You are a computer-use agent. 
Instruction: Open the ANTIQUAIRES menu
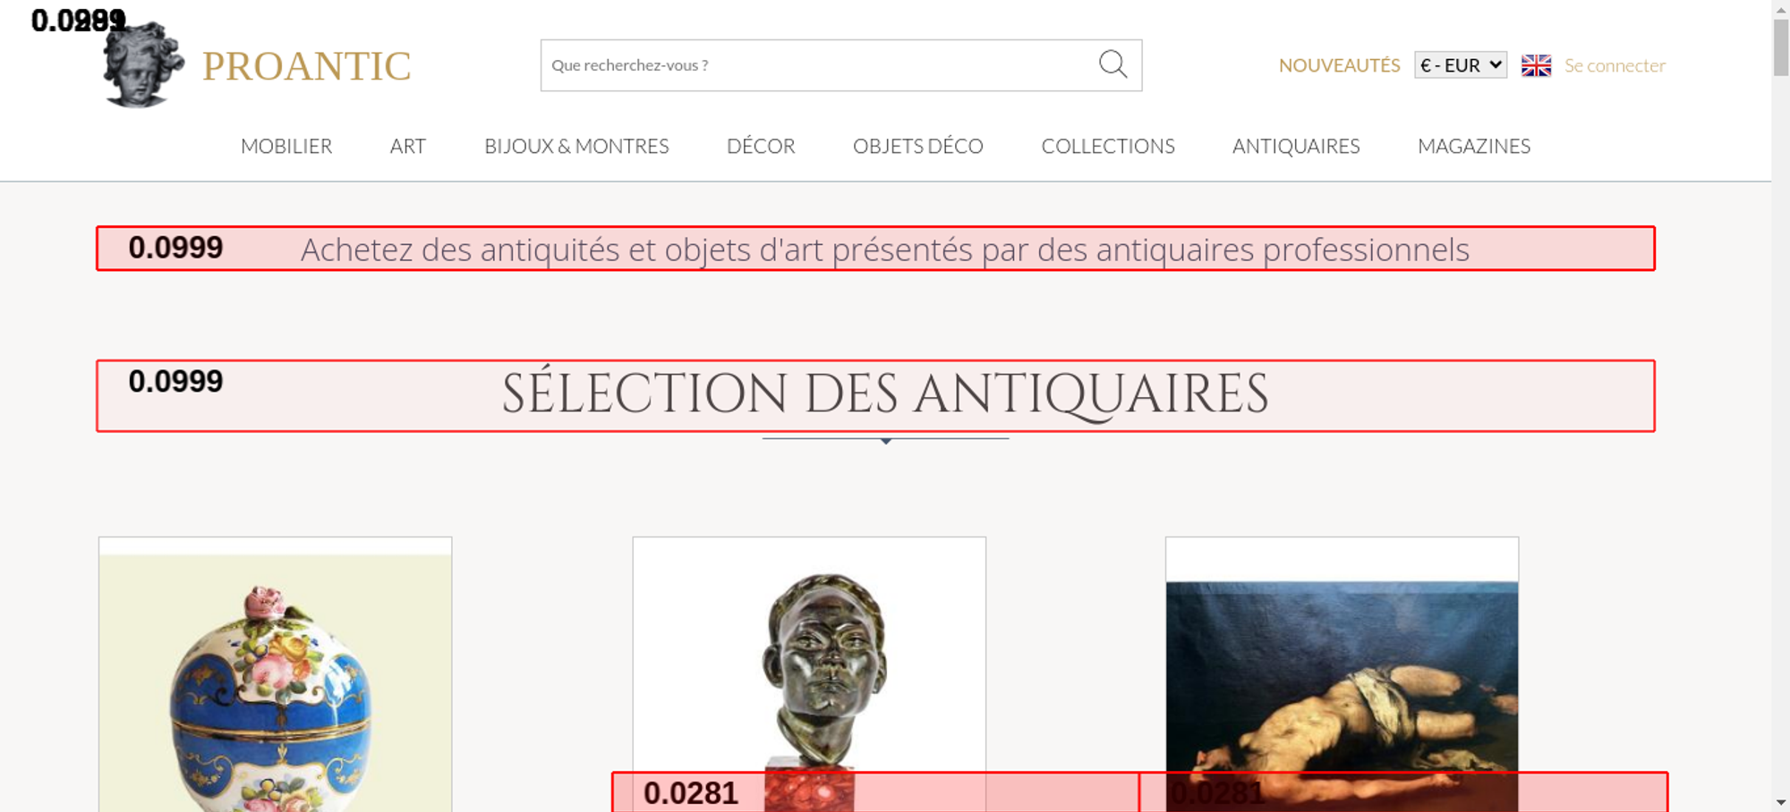(x=1295, y=146)
